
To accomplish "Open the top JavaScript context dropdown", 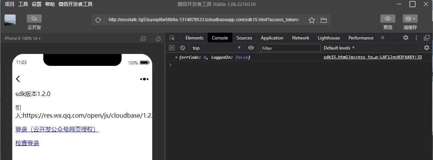I will coord(216,48).
